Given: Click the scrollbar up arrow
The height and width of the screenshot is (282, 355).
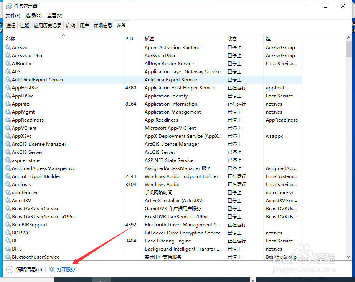Looking at the screenshot, I should (348, 38).
